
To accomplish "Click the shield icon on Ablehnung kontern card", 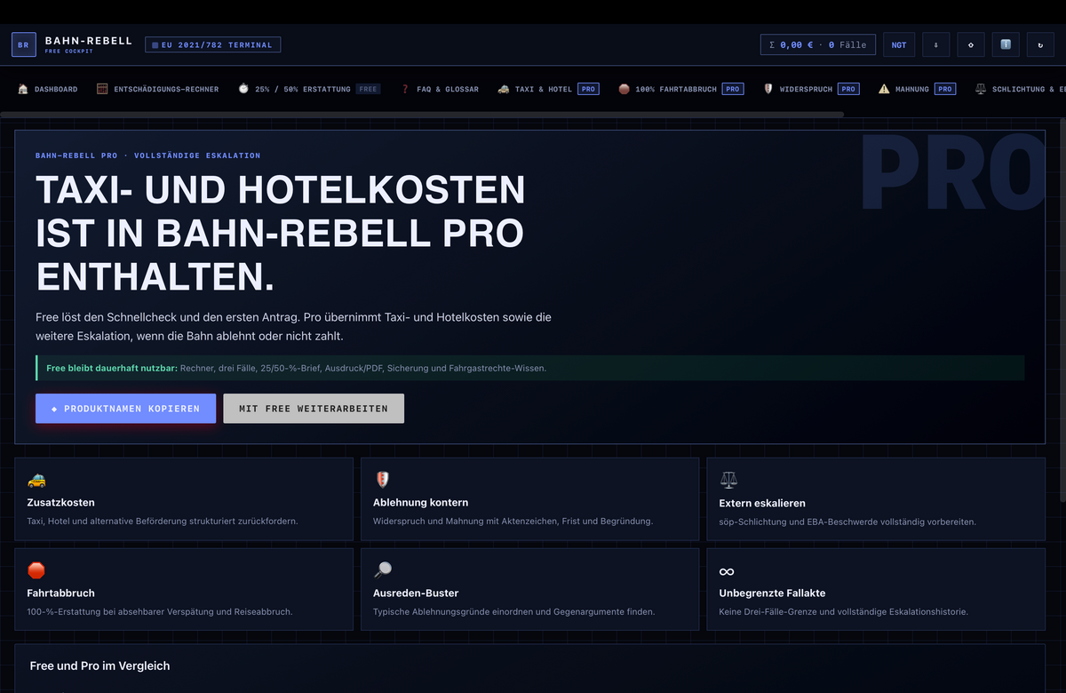I will point(383,480).
